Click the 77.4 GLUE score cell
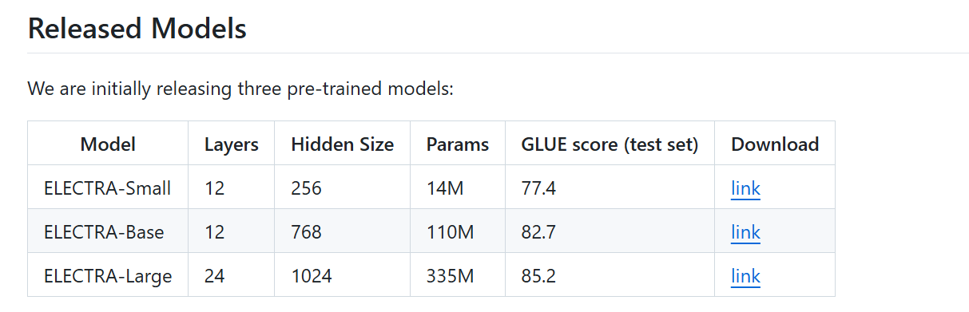969x312 pixels. (x=538, y=189)
